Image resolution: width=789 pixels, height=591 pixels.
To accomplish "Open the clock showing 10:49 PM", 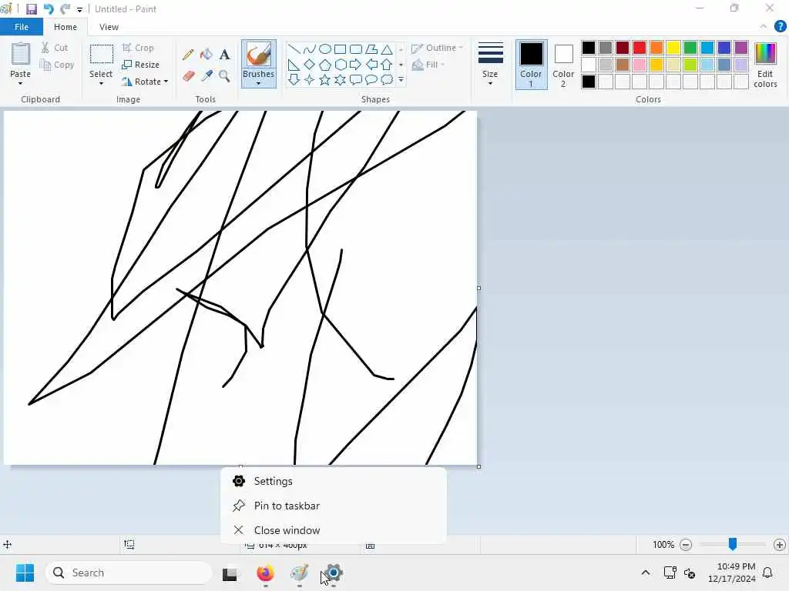I will coord(732,573).
